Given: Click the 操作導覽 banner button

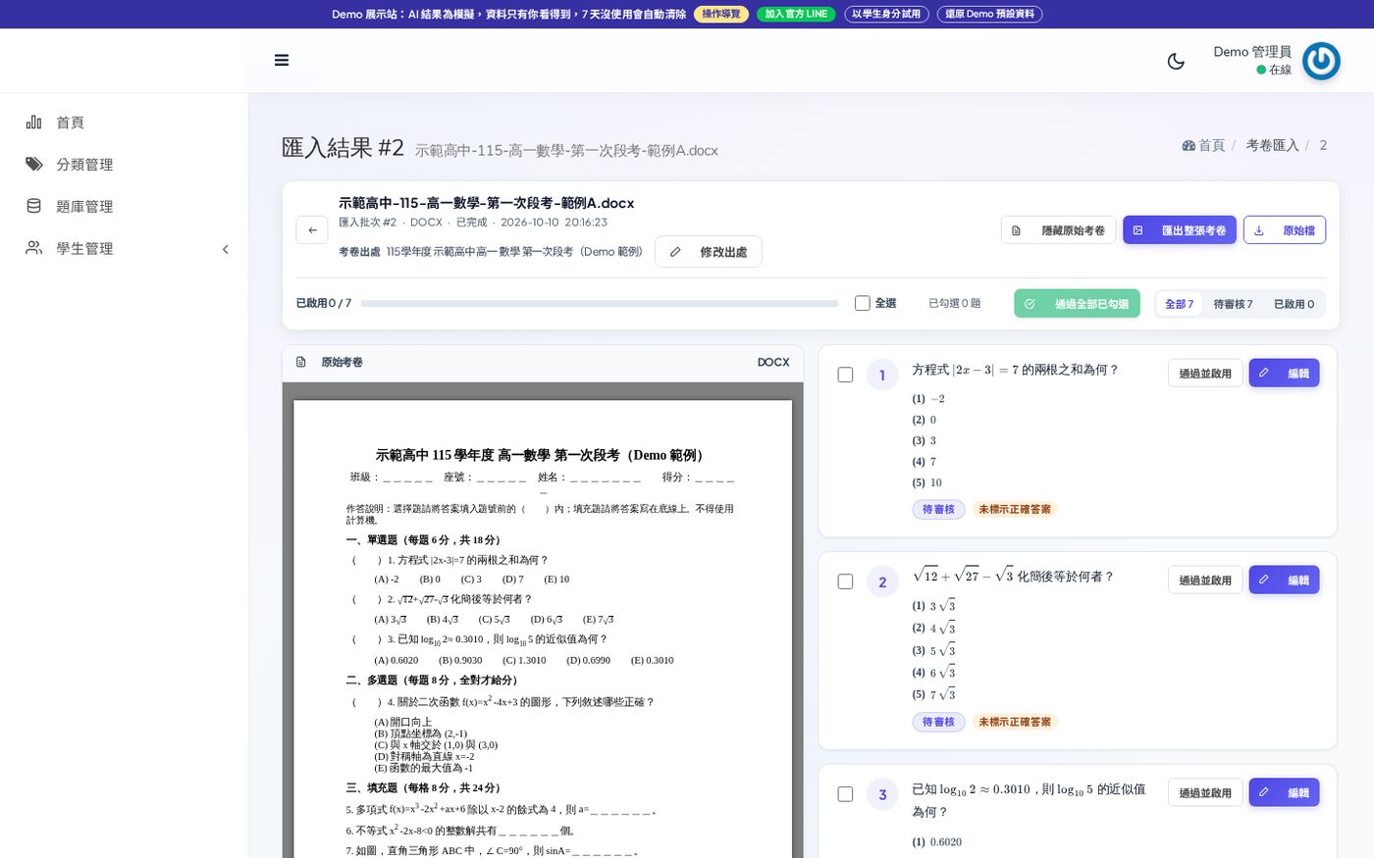Looking at the screenshot, I should [x=721, y=14].
